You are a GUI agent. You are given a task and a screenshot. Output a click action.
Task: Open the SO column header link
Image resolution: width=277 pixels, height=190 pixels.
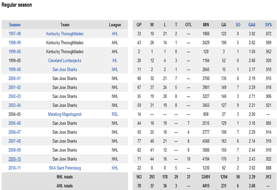pyautogui.click(x=238, y=25)
